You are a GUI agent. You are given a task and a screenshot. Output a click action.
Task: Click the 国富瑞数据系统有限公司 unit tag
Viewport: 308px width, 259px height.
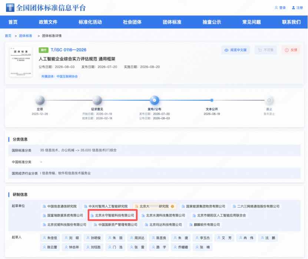63,215
